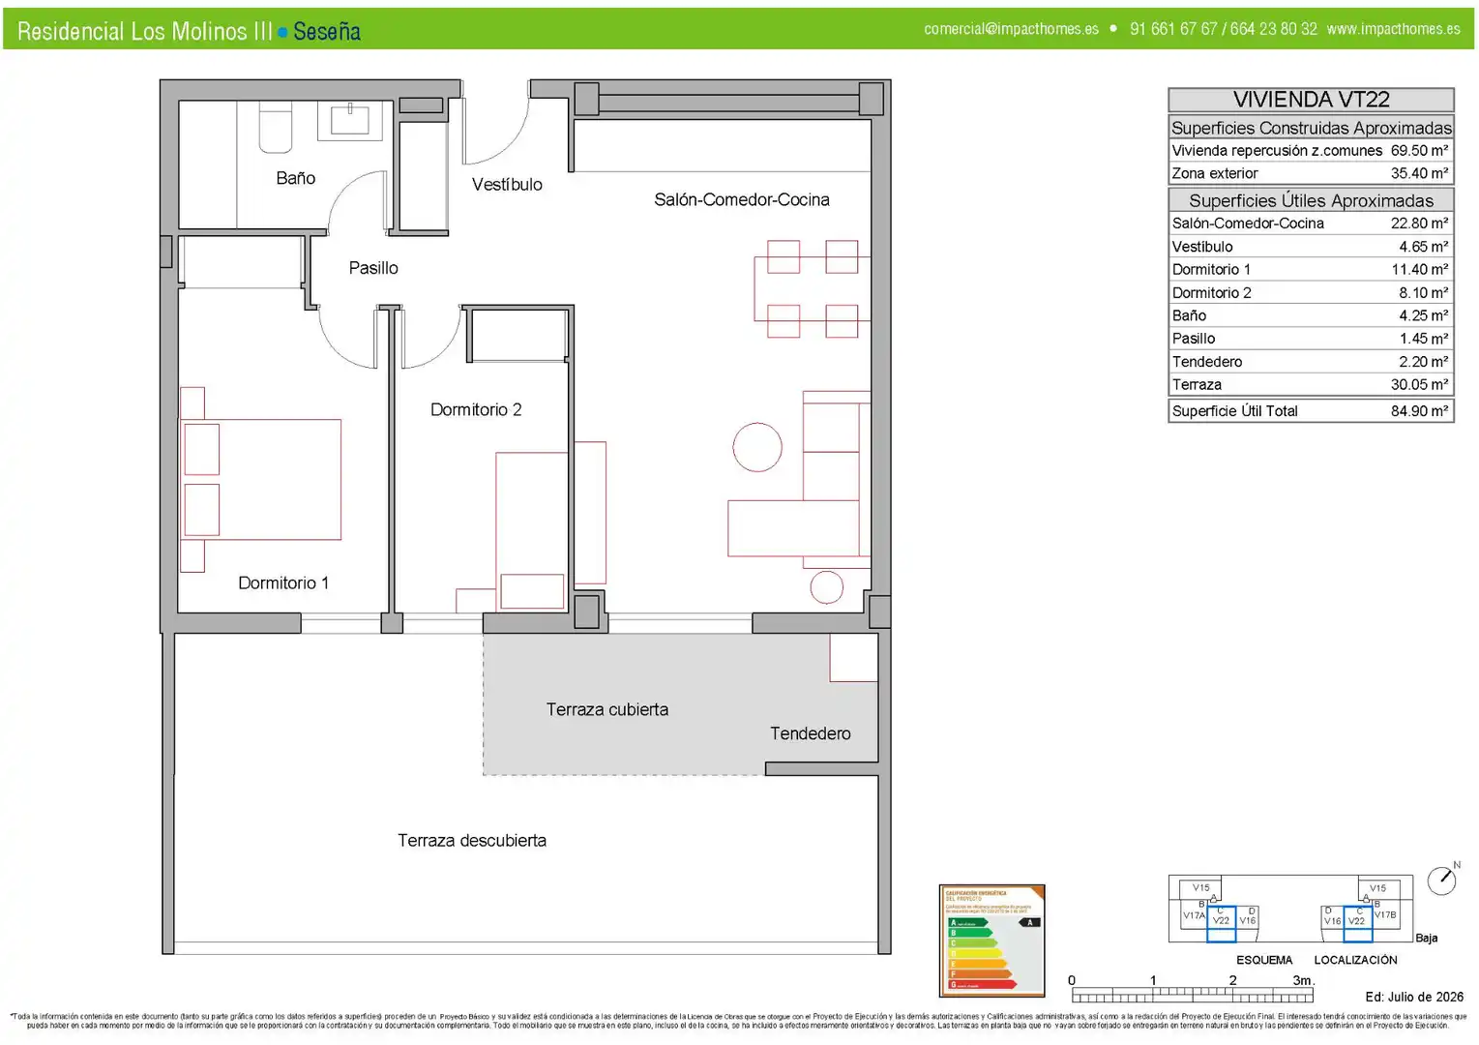Select the 22.80 m² value in the table
This screenshot has height=1045, width=1479.
pyautogui.click(x=1419, y=224)
